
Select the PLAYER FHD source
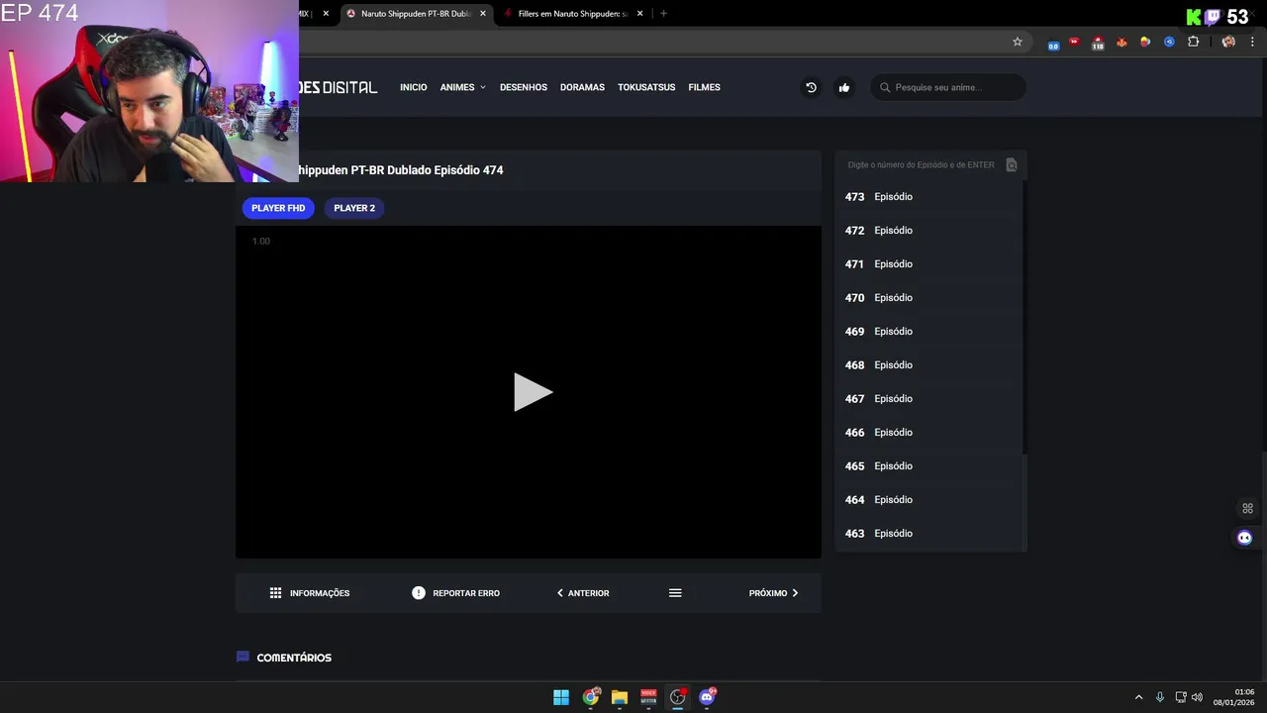tap(278, 208)
